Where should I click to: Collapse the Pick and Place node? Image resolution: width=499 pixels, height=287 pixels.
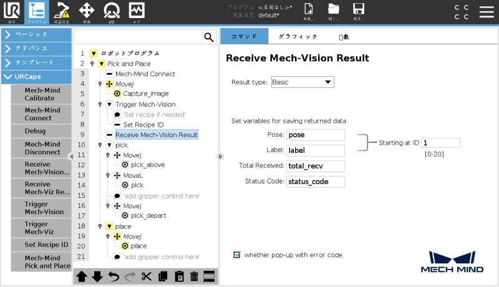point(102,64)
